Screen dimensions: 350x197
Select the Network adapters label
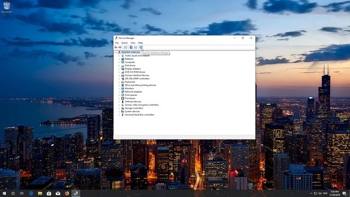pyautogui.click(x=133, y=92)
